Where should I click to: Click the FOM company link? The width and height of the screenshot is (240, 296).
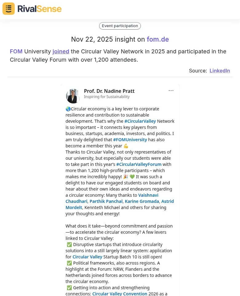(16, 51)
